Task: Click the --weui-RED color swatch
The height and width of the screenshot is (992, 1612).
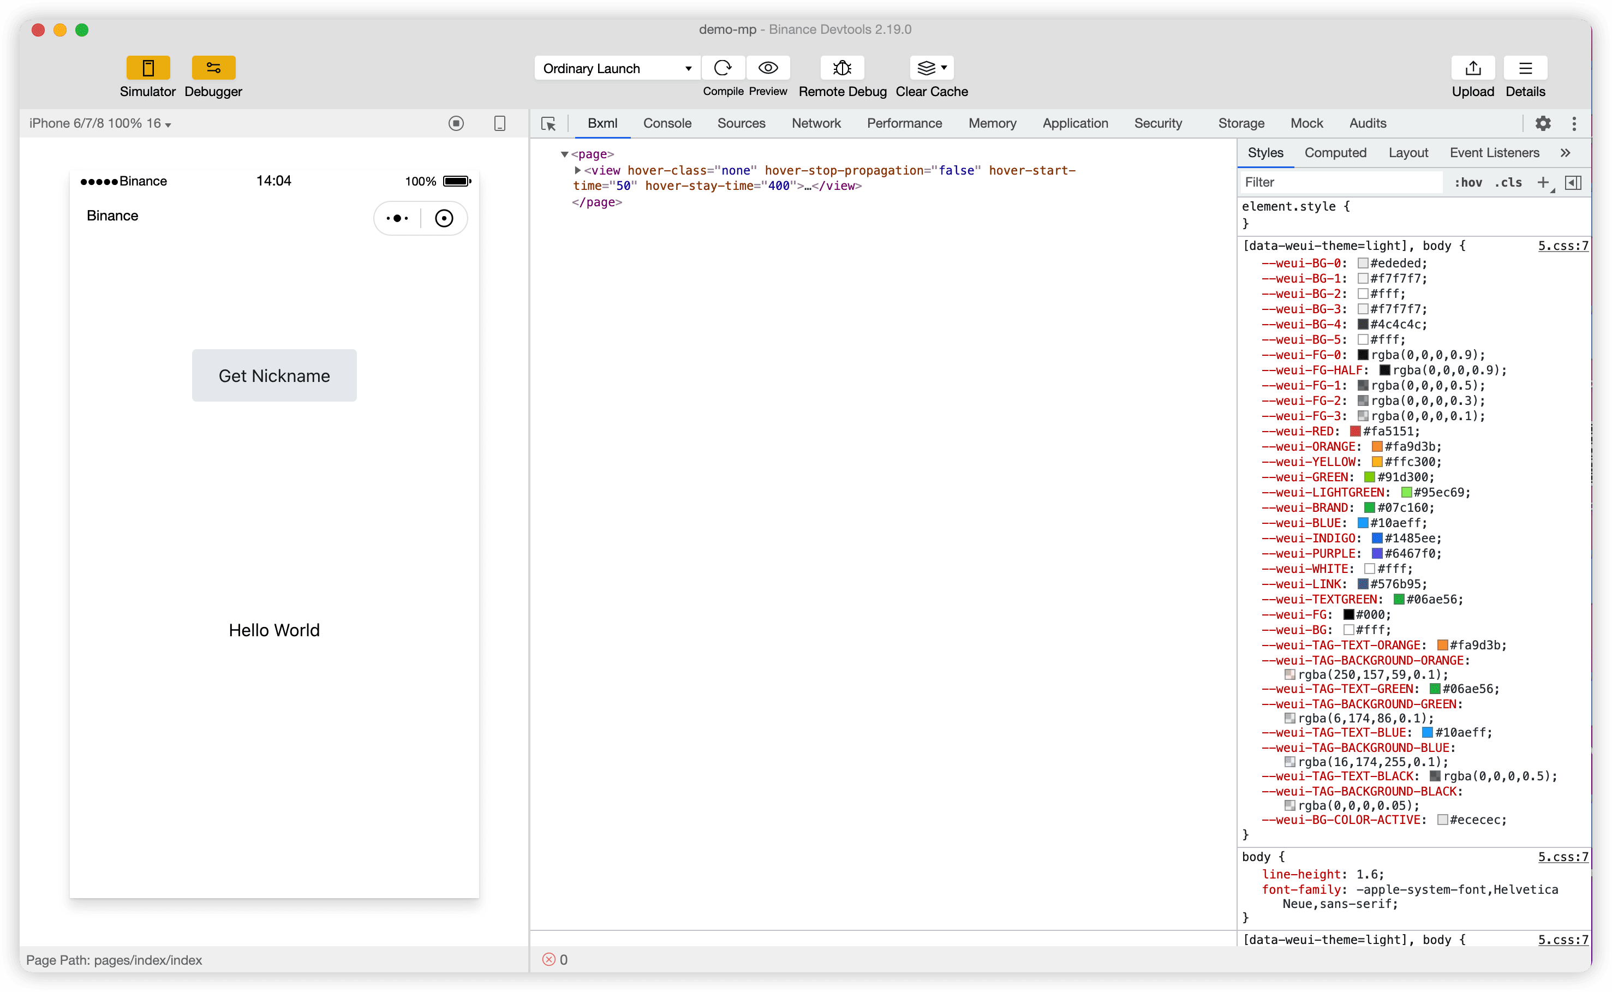Action: (x=1355, y=431)
